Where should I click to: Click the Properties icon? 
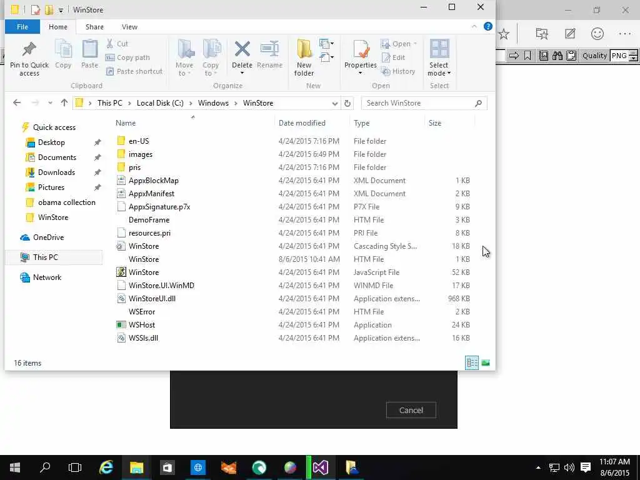(x=361, y=49)
